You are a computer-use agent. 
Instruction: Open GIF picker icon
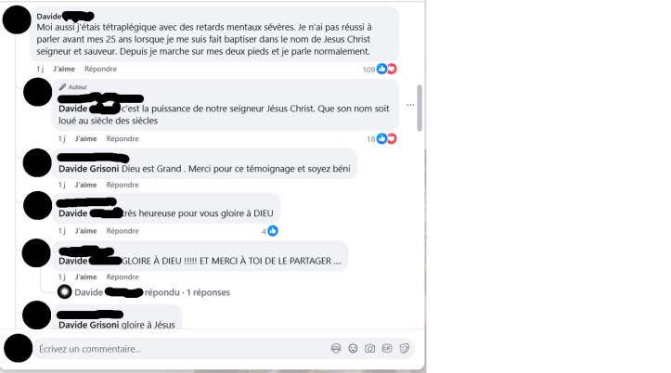(387, 349)
